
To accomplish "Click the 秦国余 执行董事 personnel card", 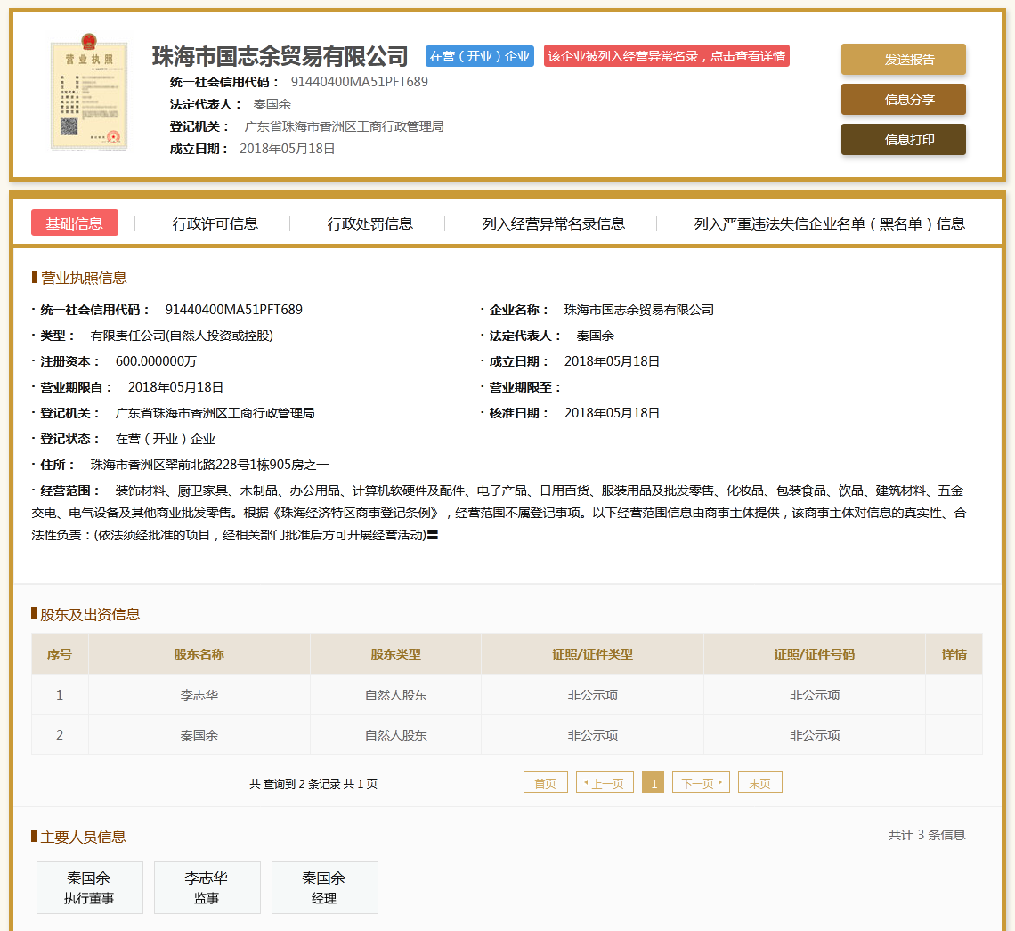I will (x=89, y=887).
